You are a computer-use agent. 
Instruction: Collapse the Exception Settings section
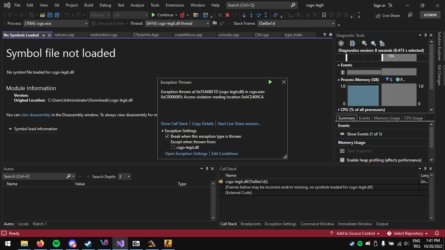[162, 131]
